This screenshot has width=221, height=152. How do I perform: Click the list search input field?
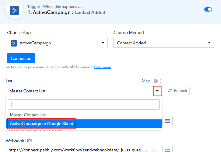[84, 105]
